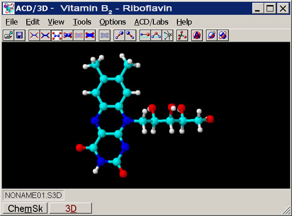The image size is (292, 216).
Task: Switch to thin wireframe display mode
Action: coord(34,35)
